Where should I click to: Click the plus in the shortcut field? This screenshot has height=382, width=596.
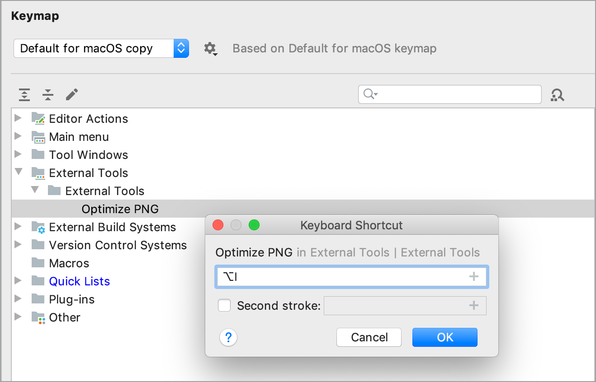click(473, 276)
